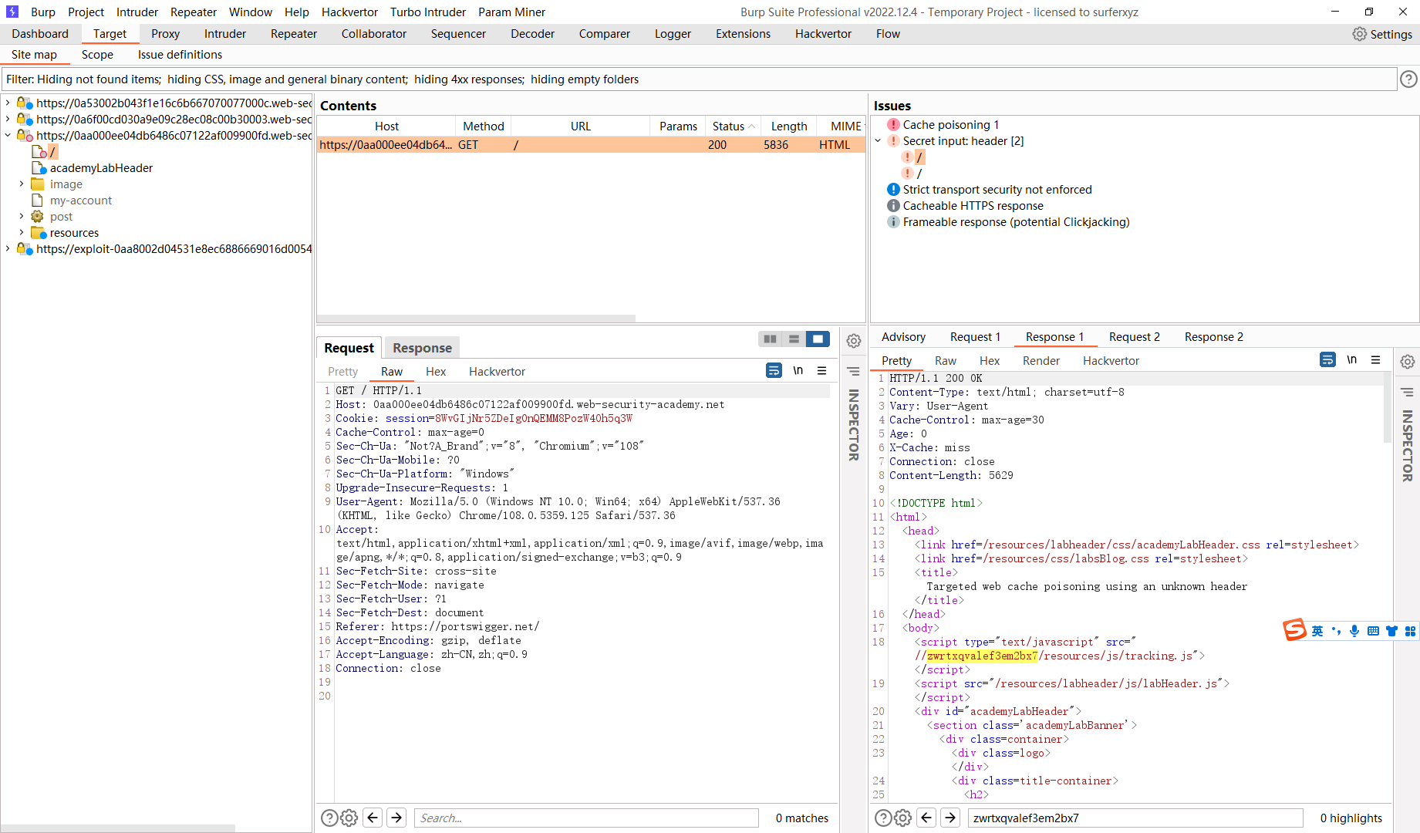Image resolution: width=1420 pixels, height=833 pixels.
Task: Click help icon in issue Response search bar
Action: click(x=882, y=818)
